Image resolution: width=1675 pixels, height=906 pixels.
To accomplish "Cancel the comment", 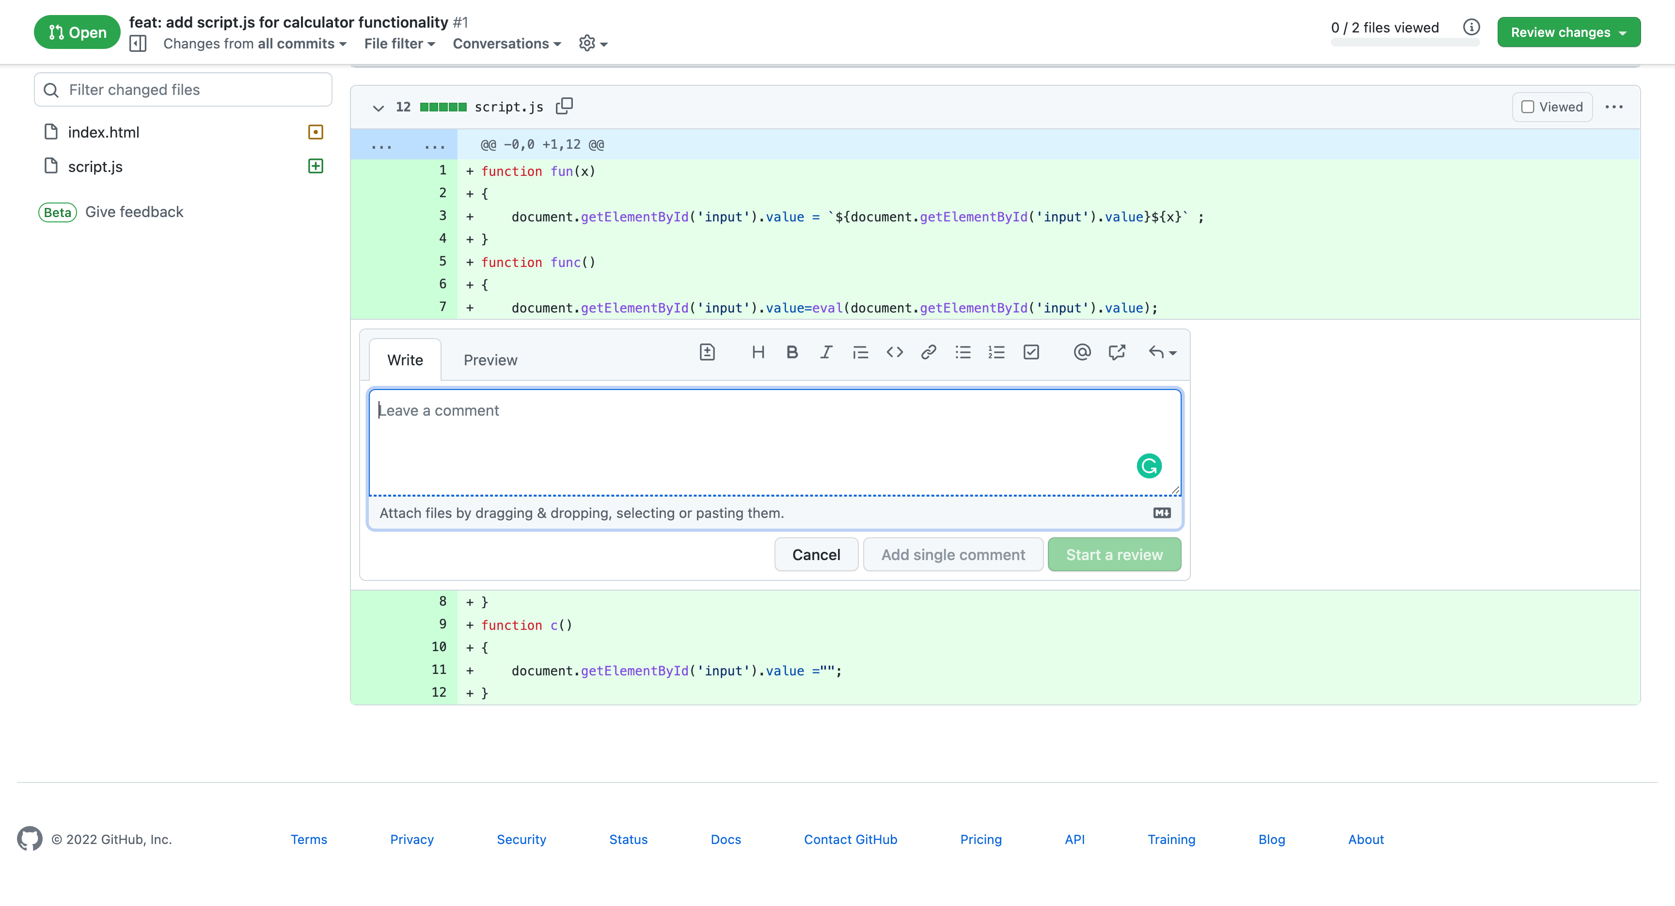I will 816,554.
